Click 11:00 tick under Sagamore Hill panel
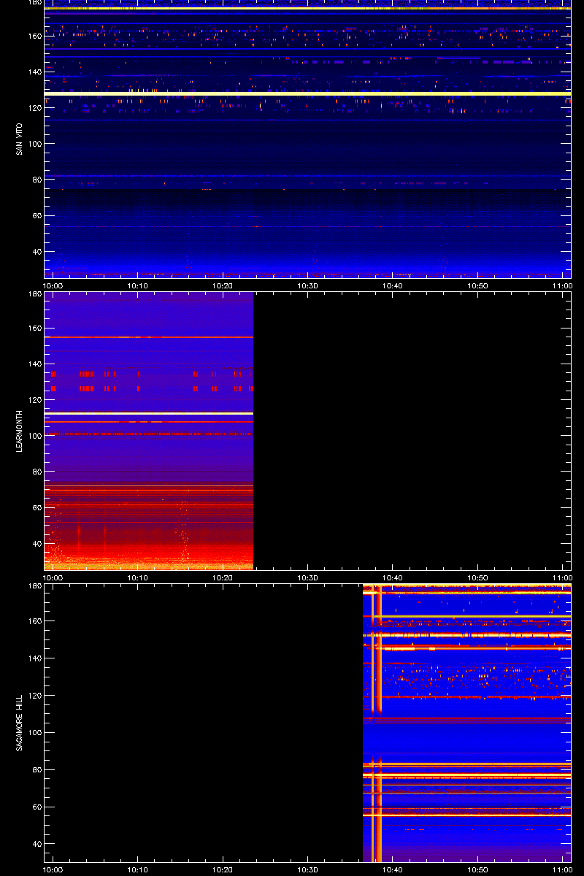Screen dimensions: 584x876 (562, 869)
